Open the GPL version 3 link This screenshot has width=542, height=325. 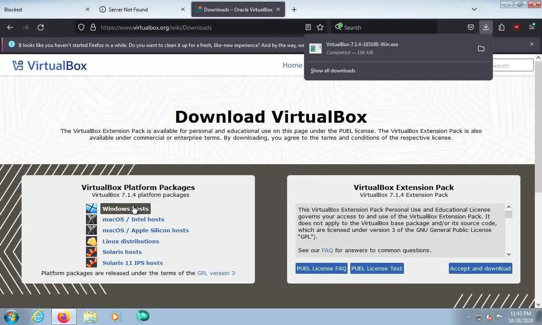point(216,273)
